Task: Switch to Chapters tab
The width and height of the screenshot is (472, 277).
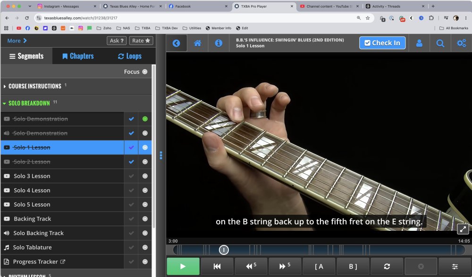Action: [78, 56]
